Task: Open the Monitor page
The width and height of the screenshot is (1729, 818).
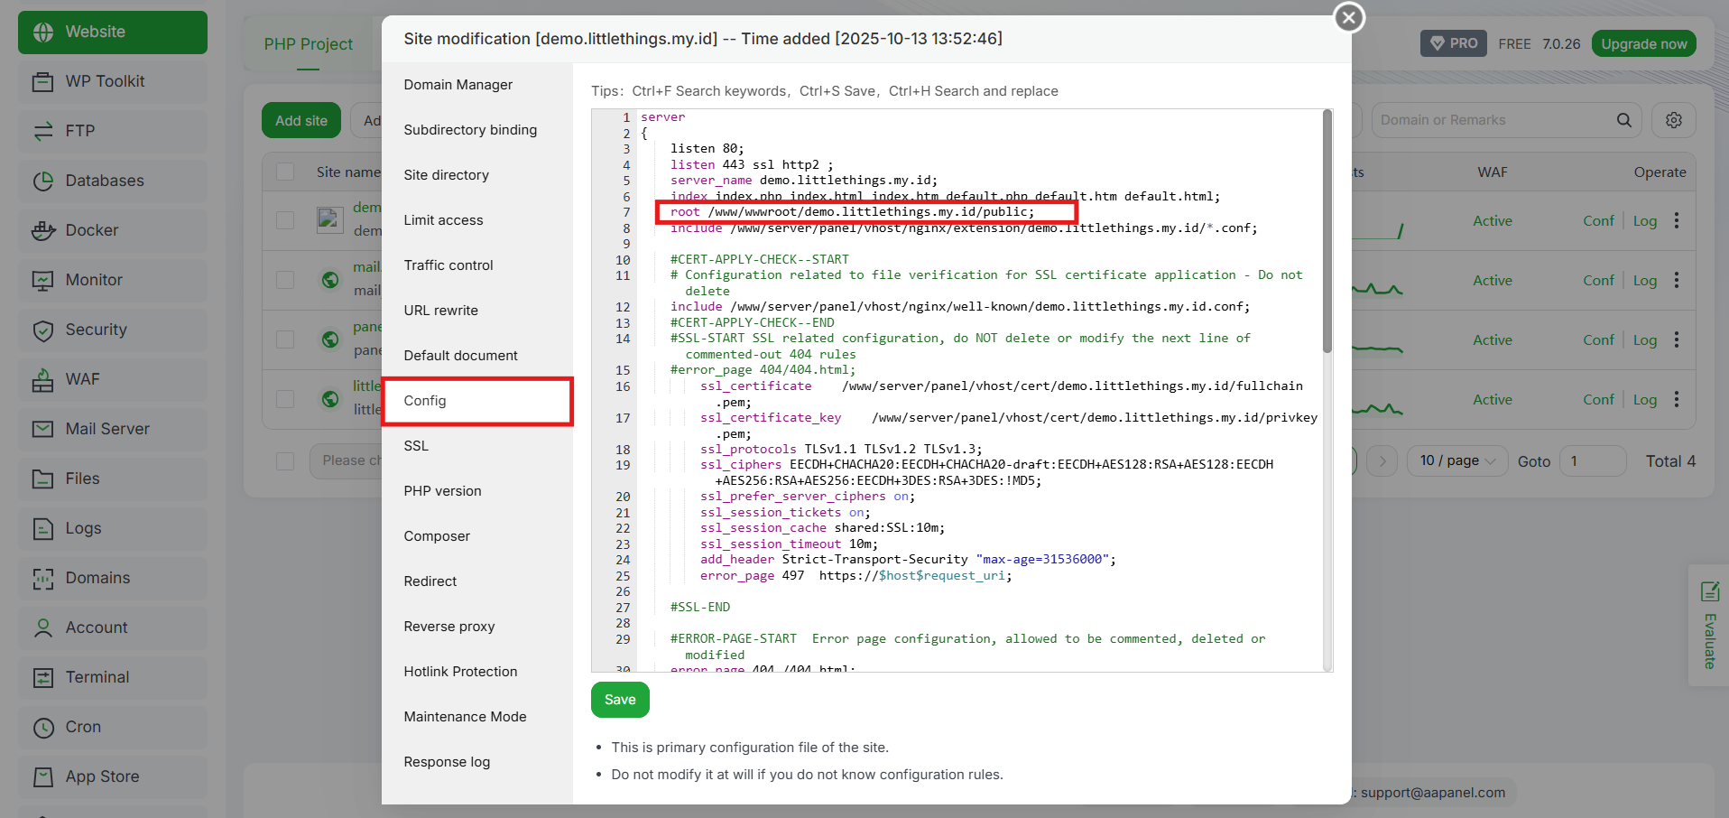Action: click(x=113, y=280)
